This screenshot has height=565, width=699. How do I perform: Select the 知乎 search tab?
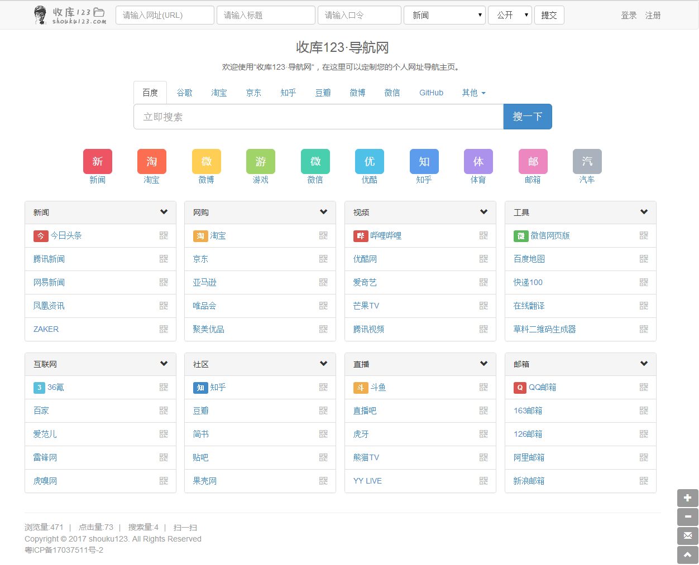pos(289,93)
